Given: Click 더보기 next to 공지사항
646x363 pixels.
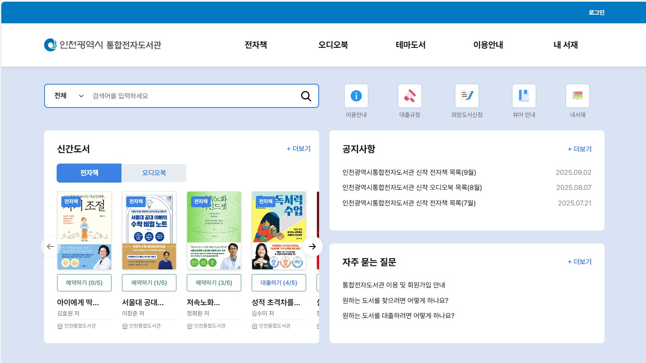Looking at the screenshot, I should 579,148.
